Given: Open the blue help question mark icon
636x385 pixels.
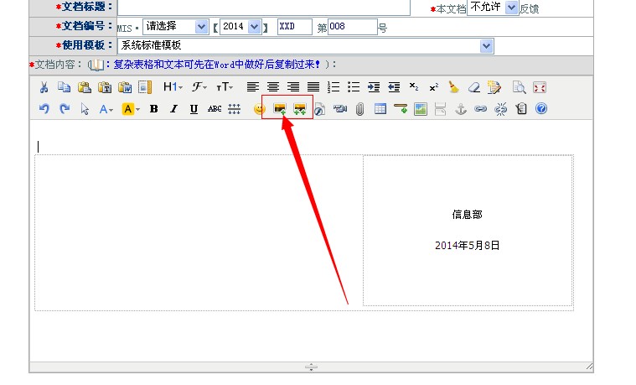Looking at the screenshot, I should (540, 108).
